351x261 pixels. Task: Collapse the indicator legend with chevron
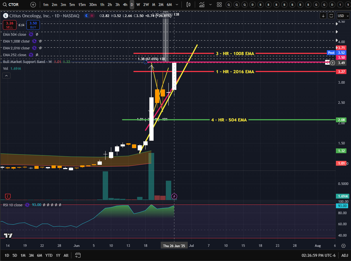click(x=6, y=76)
